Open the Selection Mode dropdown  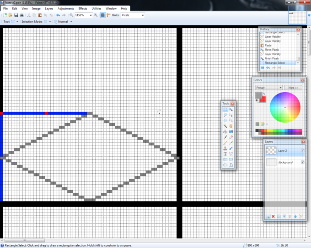click(x=50, y=22)
